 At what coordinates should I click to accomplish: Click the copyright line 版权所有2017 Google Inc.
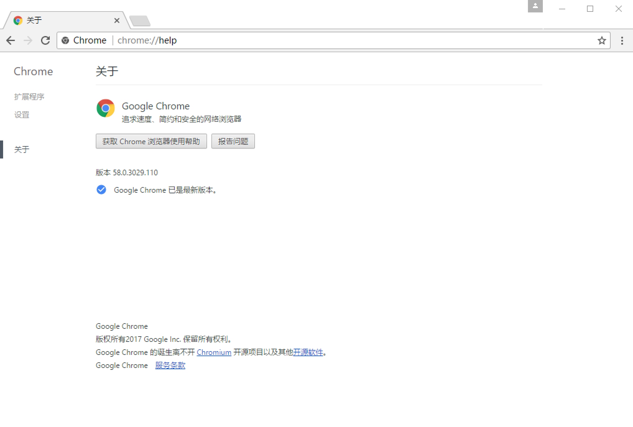pos(138,339)
